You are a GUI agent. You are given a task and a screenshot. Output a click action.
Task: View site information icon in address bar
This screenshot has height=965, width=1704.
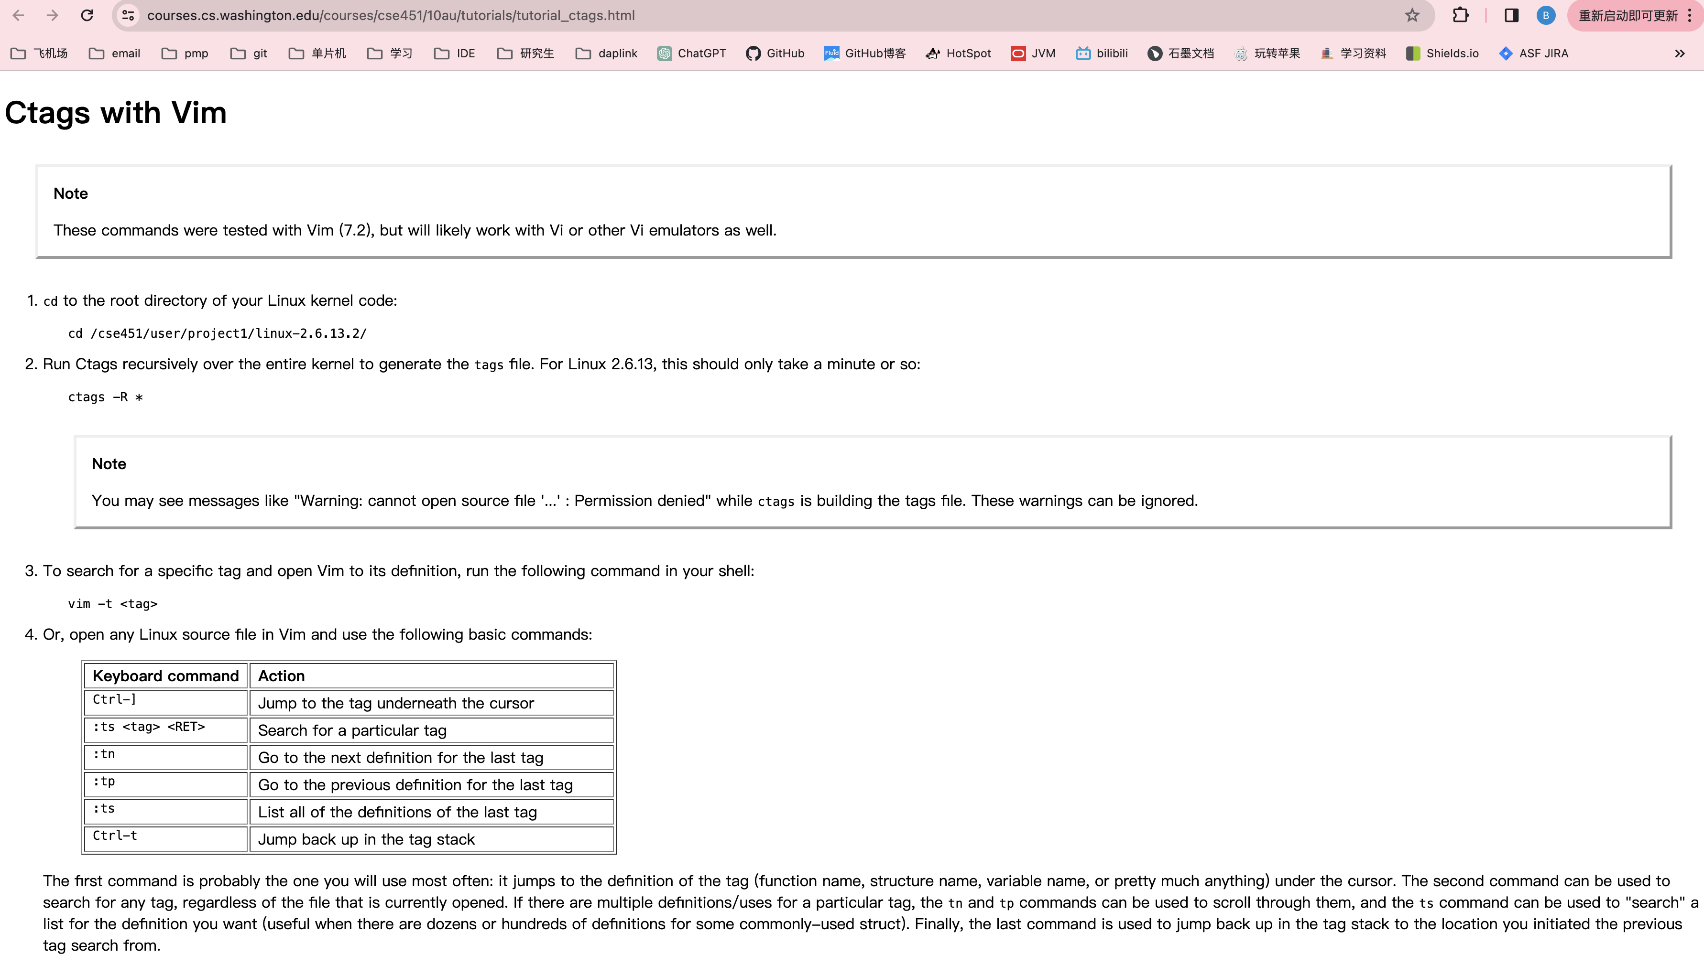(x=129, y=15)
